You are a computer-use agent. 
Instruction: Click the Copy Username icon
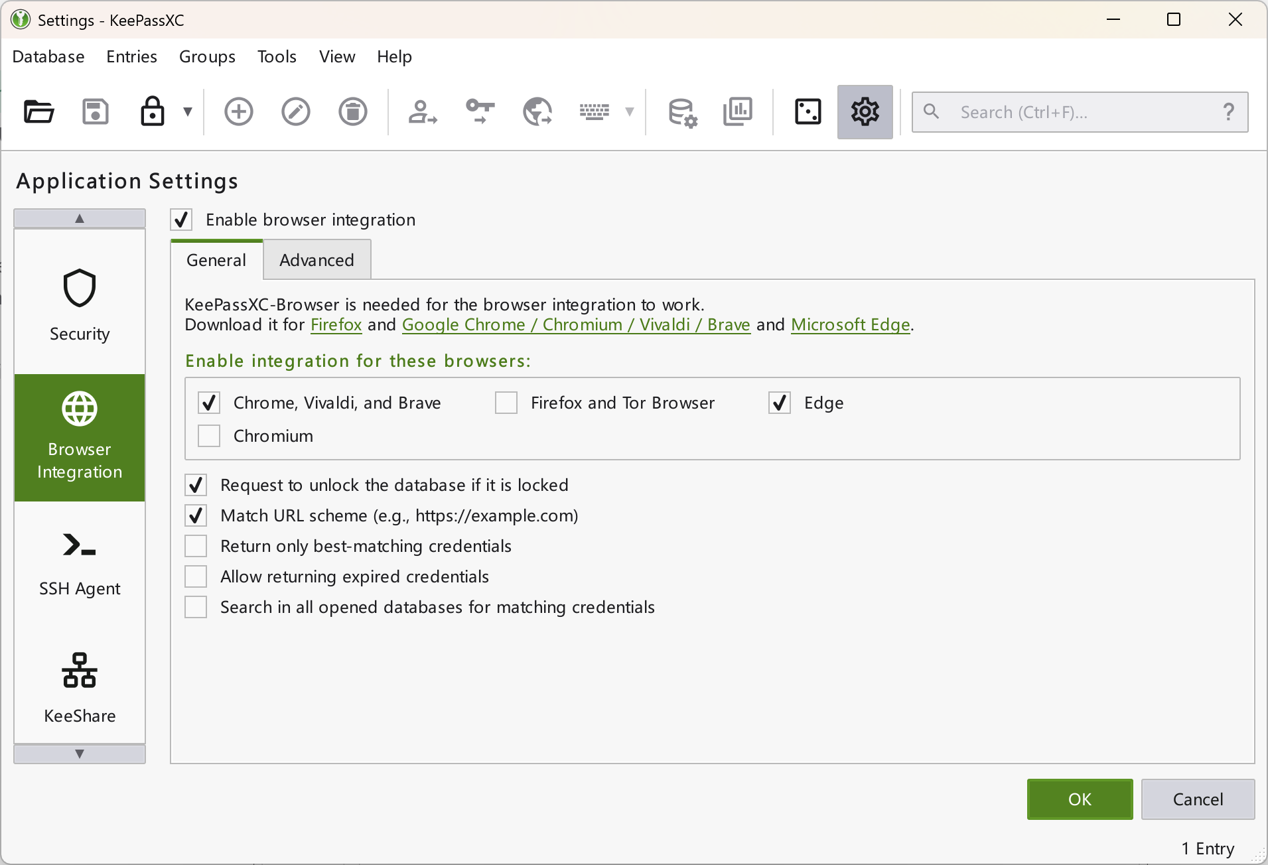point(423,111)
